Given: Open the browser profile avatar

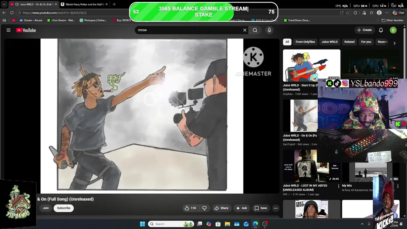Looking at the screenshot, I should coord(379,13).
